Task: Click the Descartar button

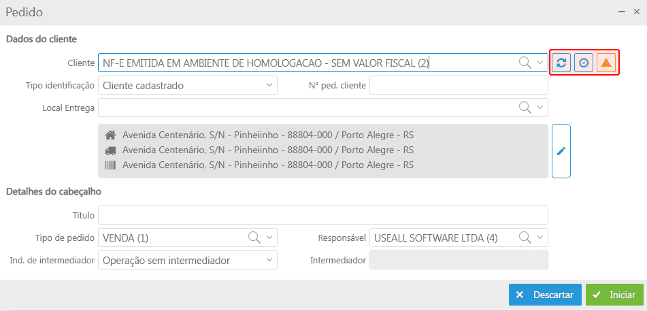Action: pos(545,295)
